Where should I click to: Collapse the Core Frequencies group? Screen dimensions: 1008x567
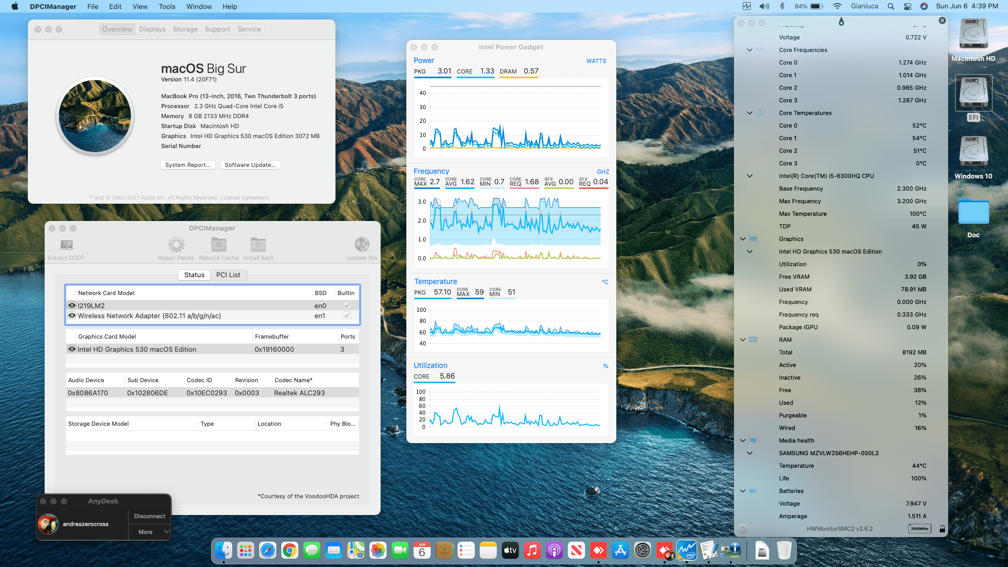750,50
